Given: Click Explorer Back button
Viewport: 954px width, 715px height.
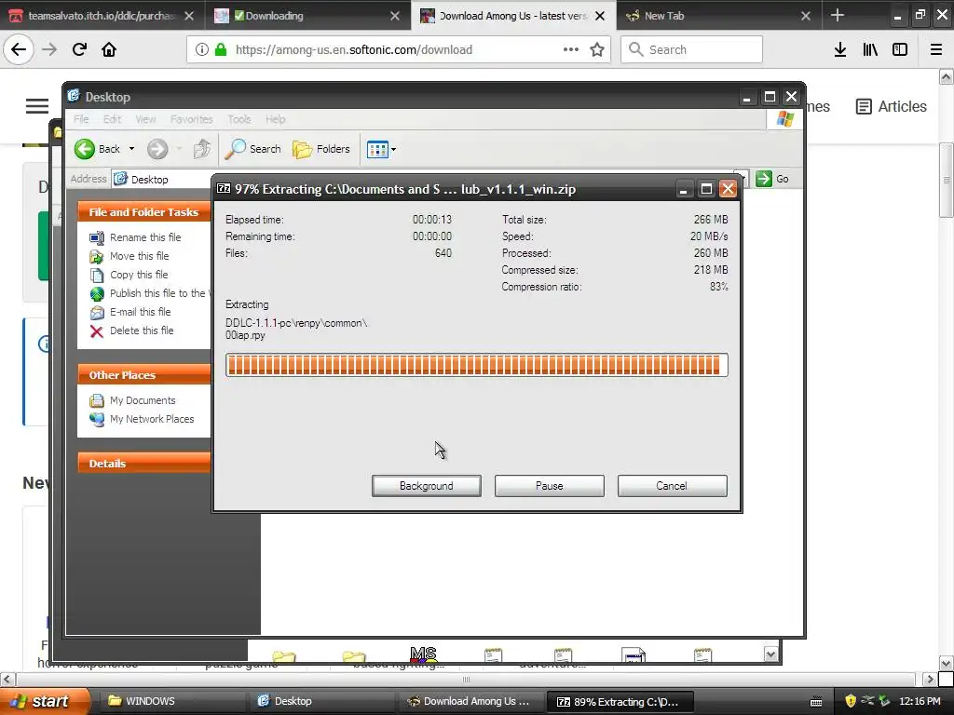Looking at the screenshot, I should pyautogui.click(x=97, y=149).
